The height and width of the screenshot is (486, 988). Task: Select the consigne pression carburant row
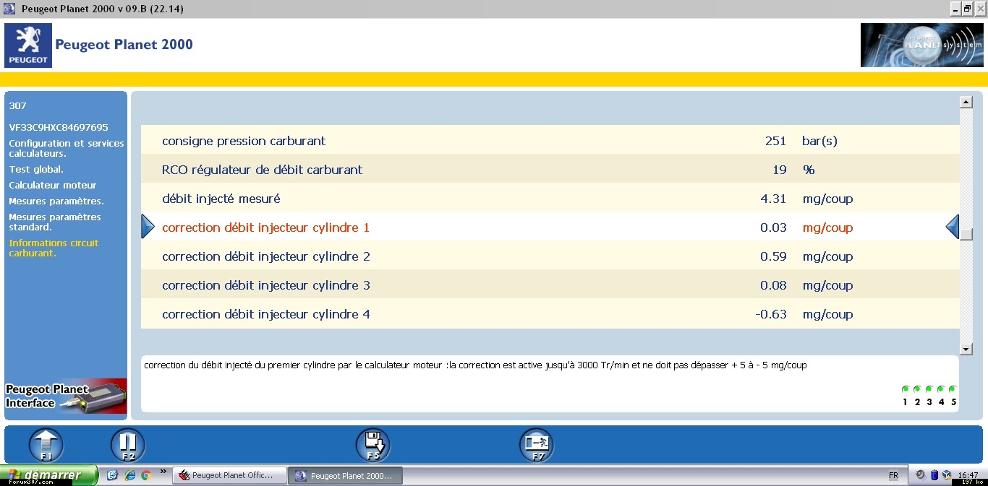[x=550, y=140]
